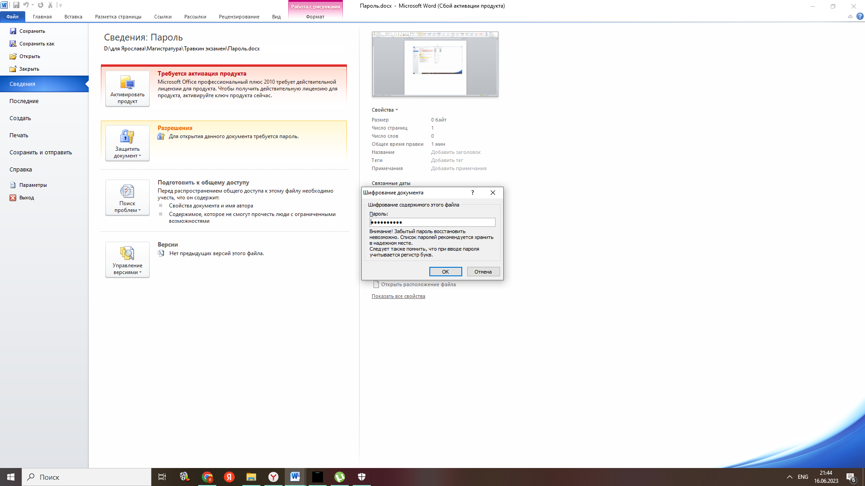Viewport: 865px width, 486px height.
Task: Click Добавить примечания field
Action: (x=459, y=168)
